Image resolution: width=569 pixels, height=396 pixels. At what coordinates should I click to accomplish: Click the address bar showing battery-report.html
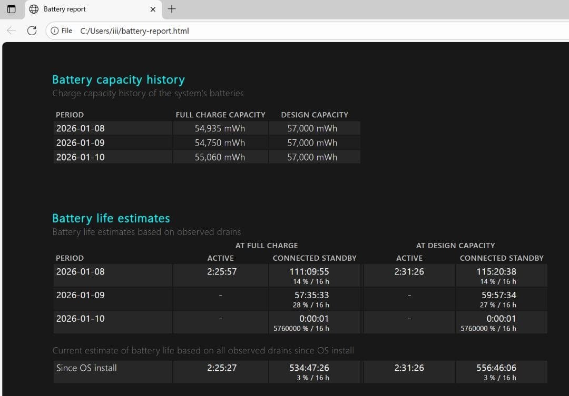click(x=134, y=31)
